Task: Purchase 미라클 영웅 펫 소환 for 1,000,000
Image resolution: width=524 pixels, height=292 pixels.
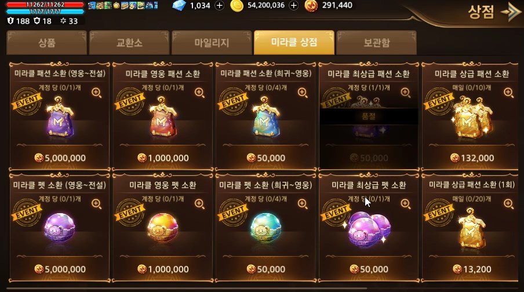Action: tap(163, 269)
